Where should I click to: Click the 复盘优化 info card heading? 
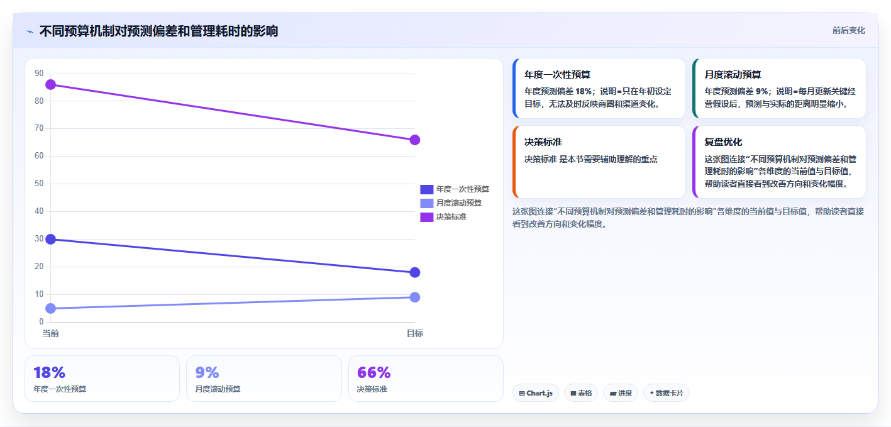723,142
